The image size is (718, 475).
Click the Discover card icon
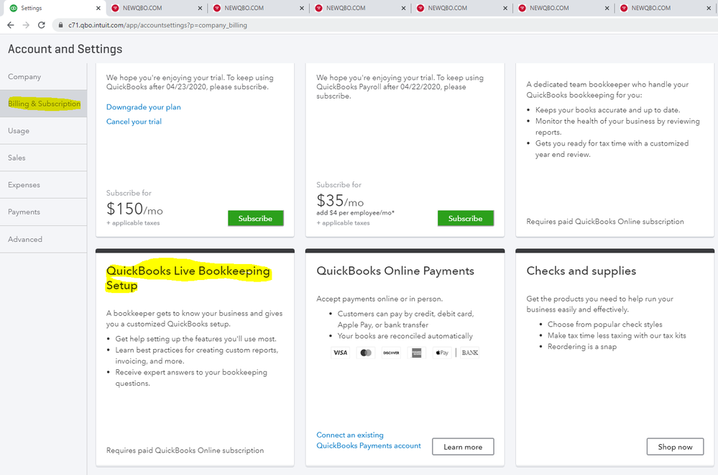point(391,352)
